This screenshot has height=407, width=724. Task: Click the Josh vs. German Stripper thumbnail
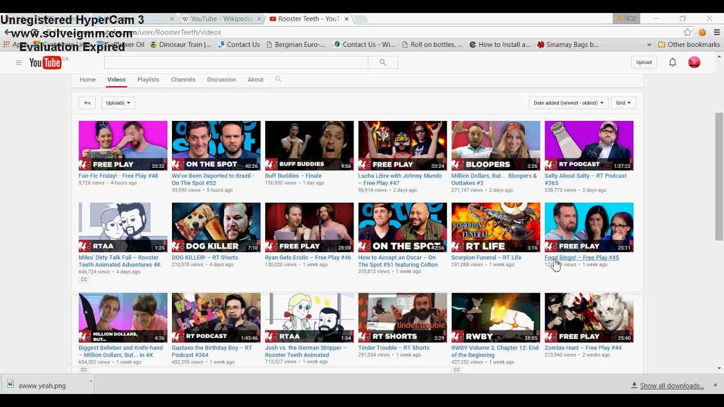[309, 318]
